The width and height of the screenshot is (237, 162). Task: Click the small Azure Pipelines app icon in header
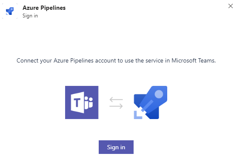[10, 11]
